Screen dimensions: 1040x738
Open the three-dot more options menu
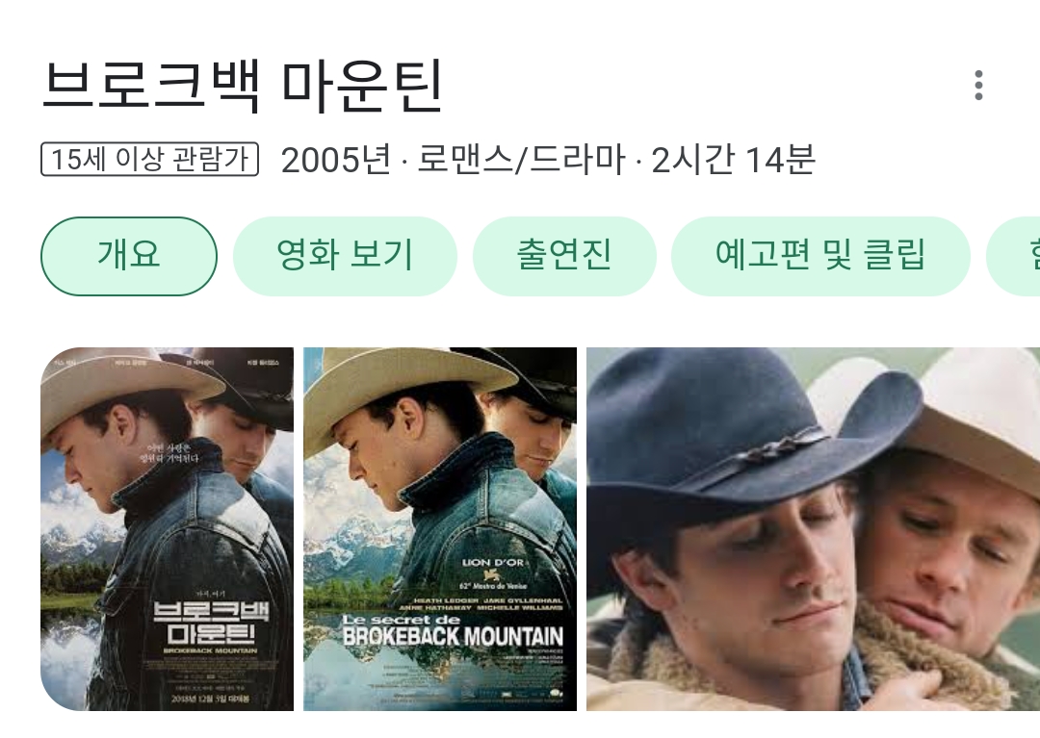point(978,86)
